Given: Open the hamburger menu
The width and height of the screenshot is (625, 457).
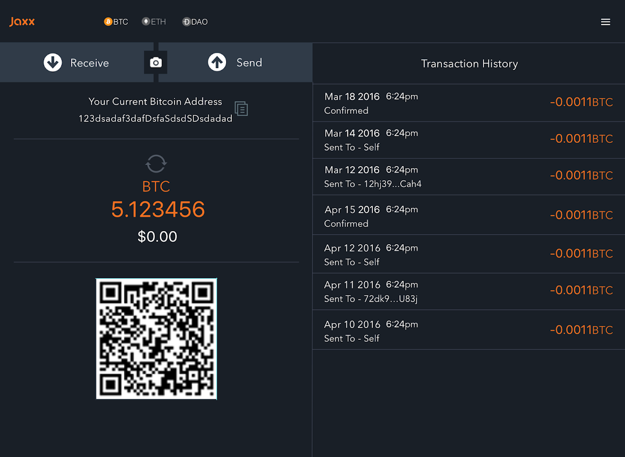Looking at the screenshot, I should (605, 22).
